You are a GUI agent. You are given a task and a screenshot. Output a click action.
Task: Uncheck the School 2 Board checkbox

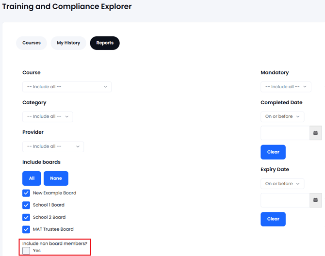tap(26, 217)
